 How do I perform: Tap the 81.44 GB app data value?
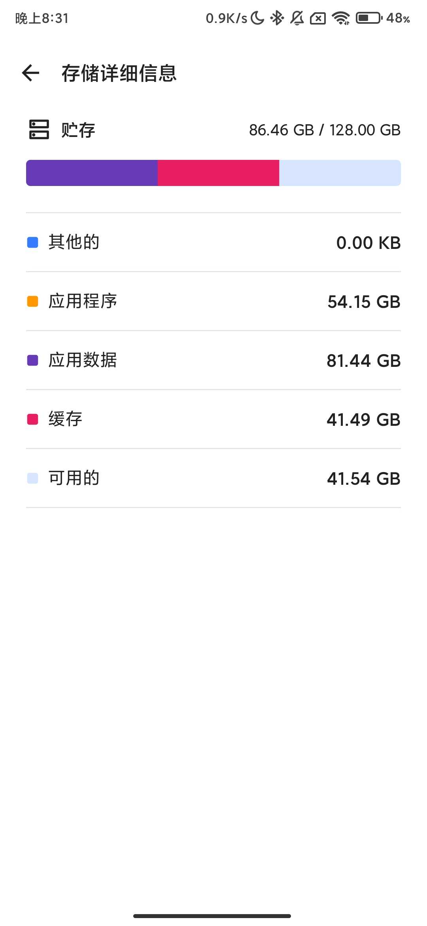click(x=363, y=361)
